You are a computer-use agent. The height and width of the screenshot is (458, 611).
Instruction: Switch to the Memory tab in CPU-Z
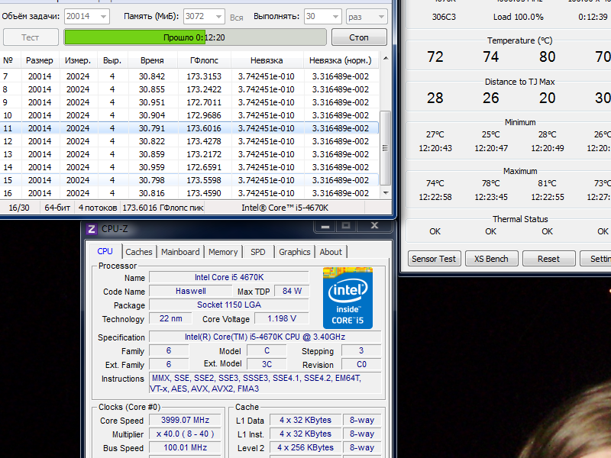coord(223,252)
